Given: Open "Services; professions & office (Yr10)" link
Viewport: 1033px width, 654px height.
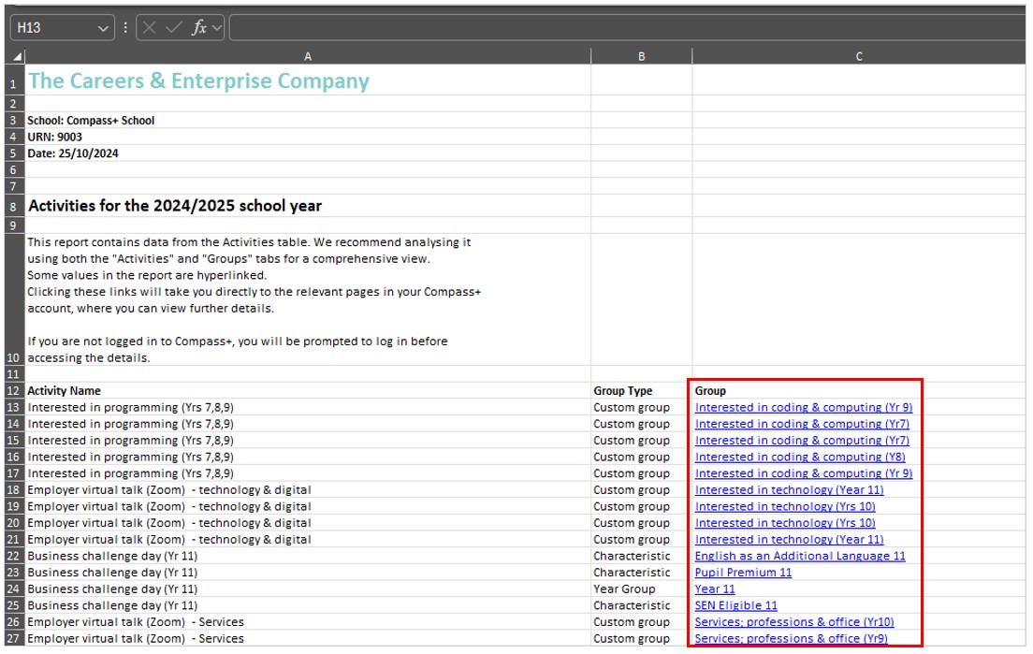Looking at the screenshot, I should coord(793,622).
